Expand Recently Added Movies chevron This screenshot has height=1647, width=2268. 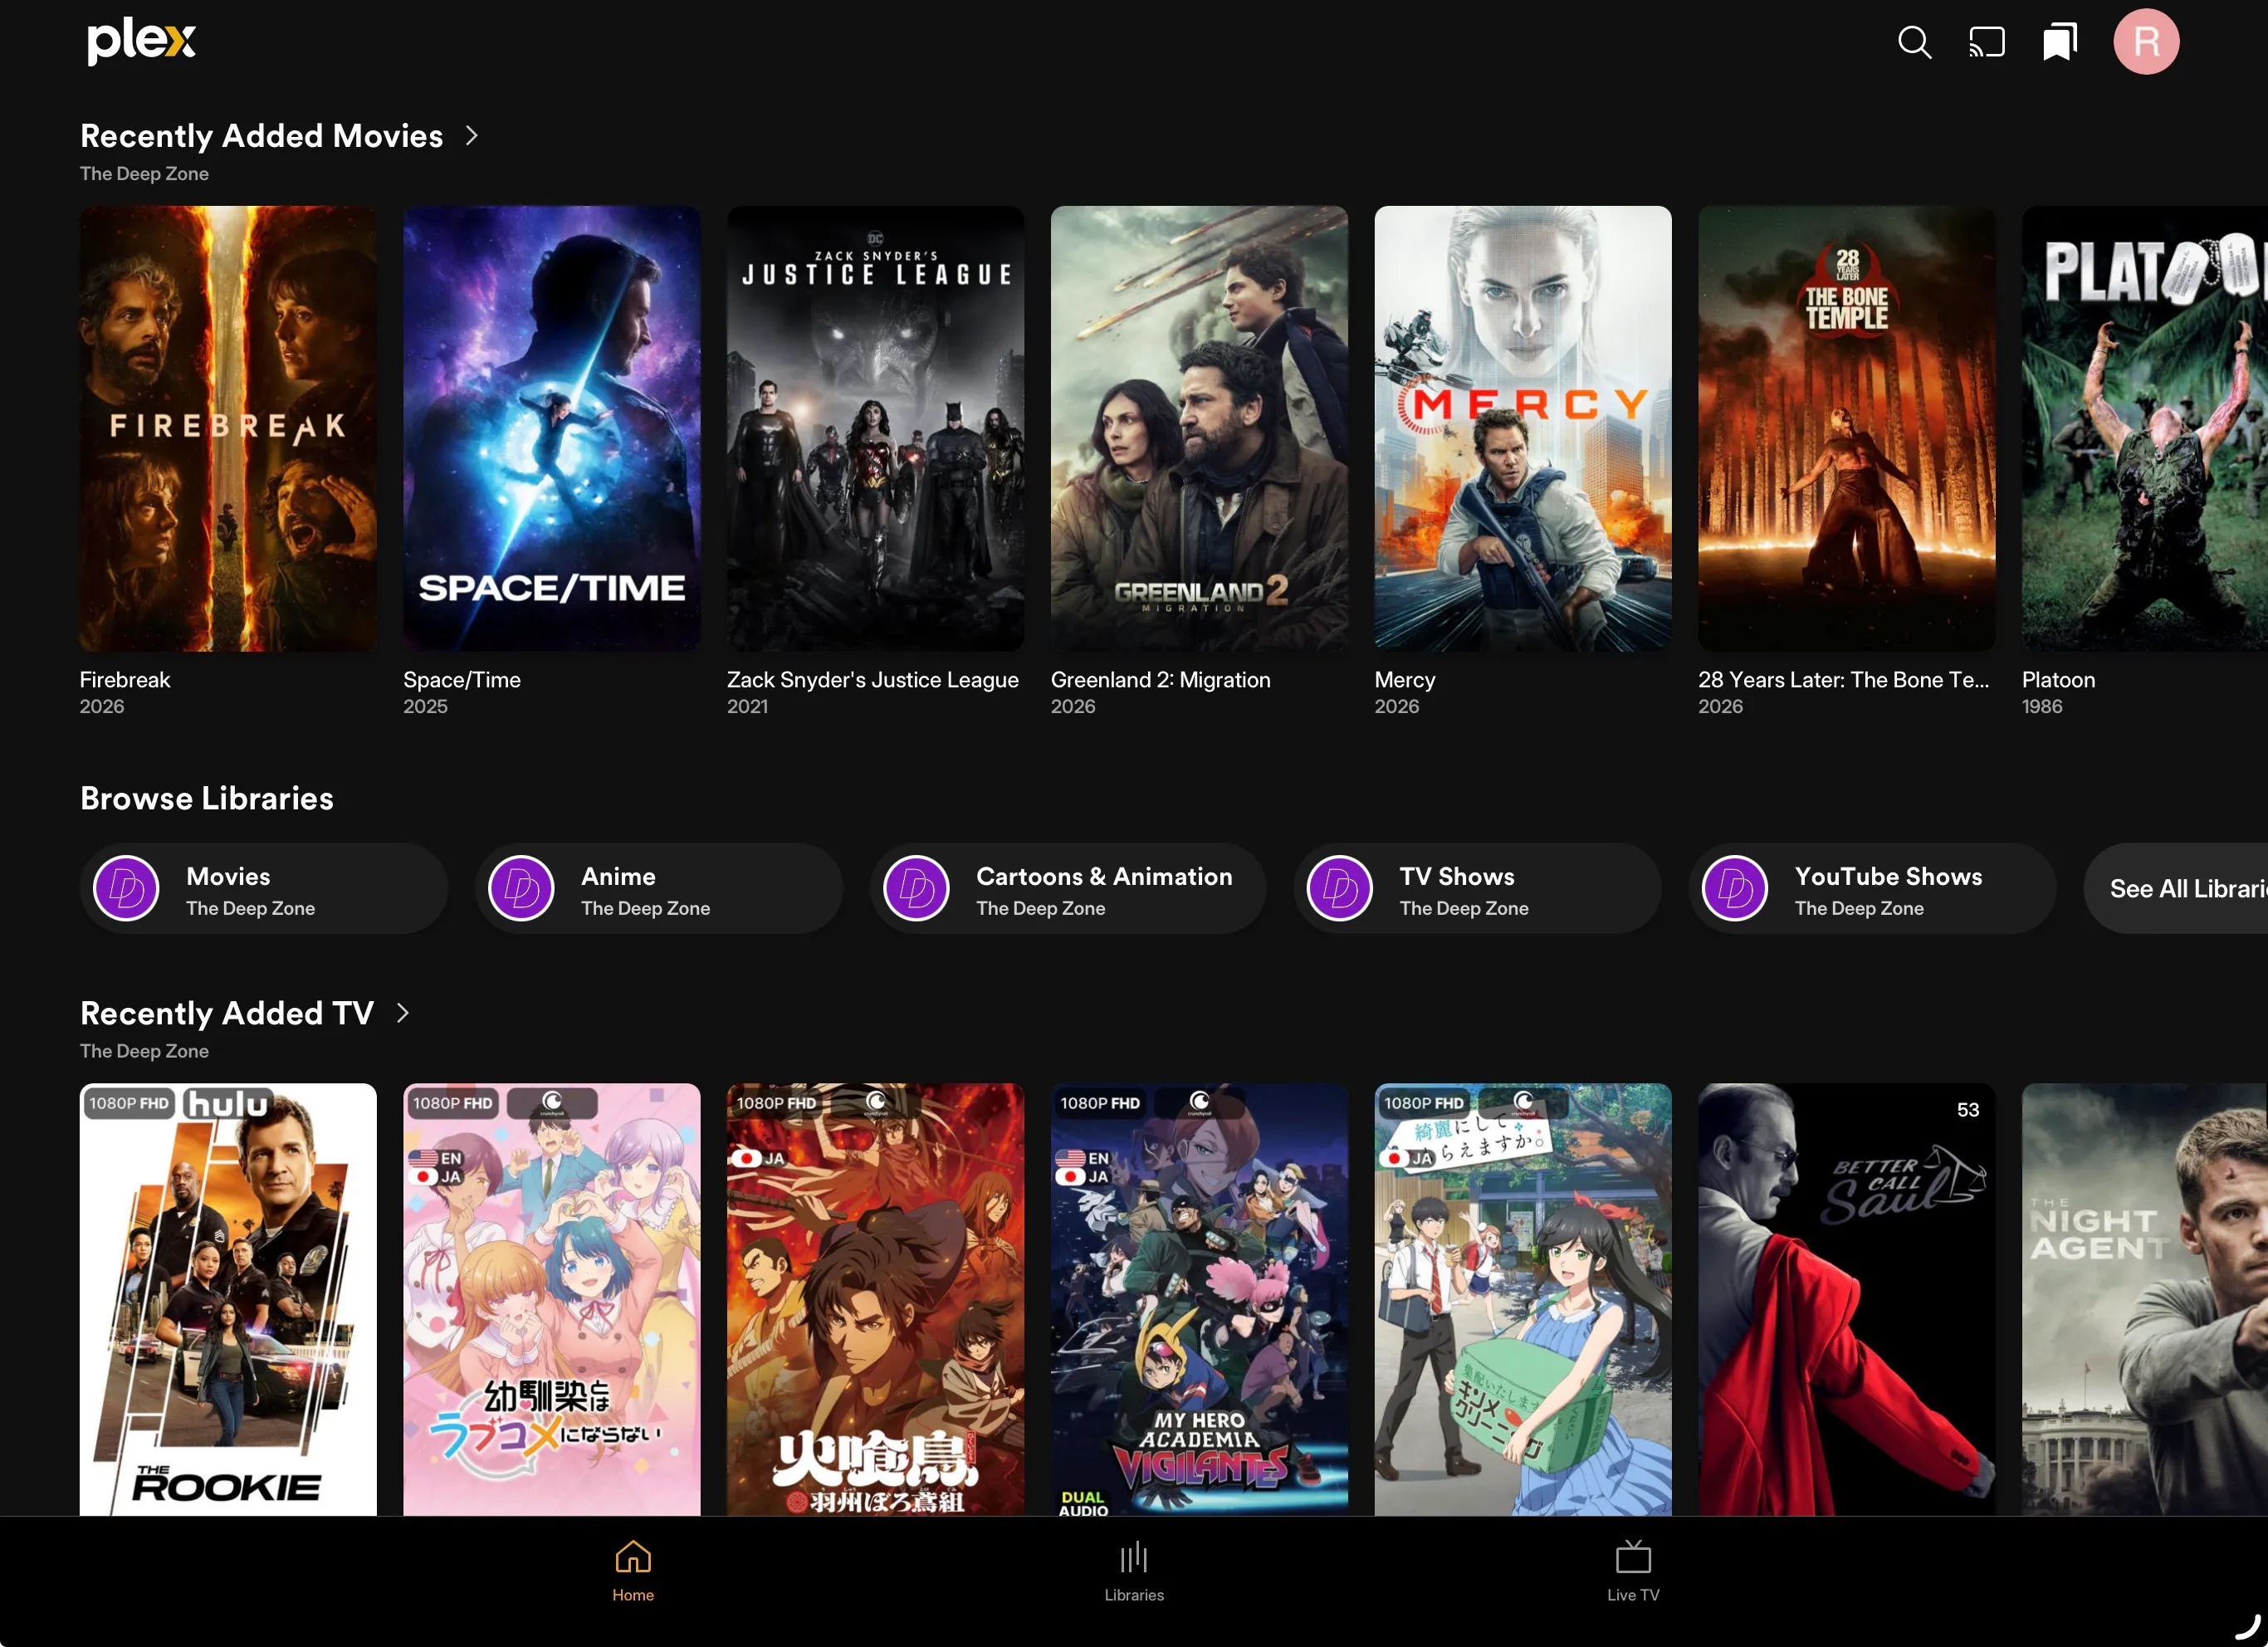[x=472, y=135]
